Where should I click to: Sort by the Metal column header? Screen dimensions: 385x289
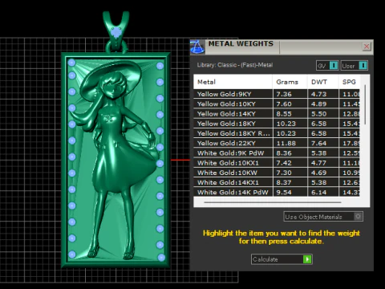coord(233,82)
